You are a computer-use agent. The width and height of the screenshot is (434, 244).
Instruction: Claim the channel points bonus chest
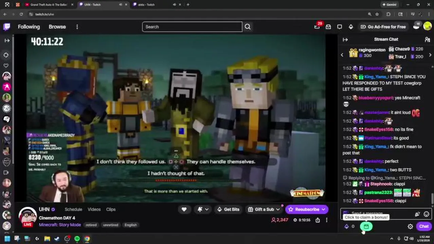click(366, 226)
